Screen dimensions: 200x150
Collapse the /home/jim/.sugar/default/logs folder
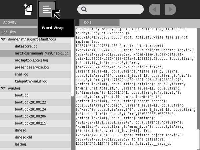[x=4, y=39]
